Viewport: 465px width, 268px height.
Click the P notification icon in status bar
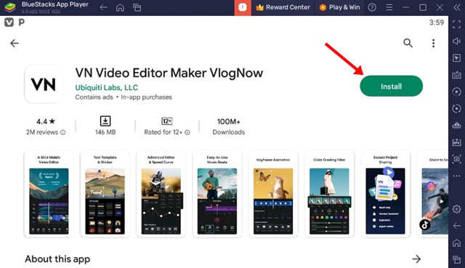pyautogui.click(x=21, y=23)
